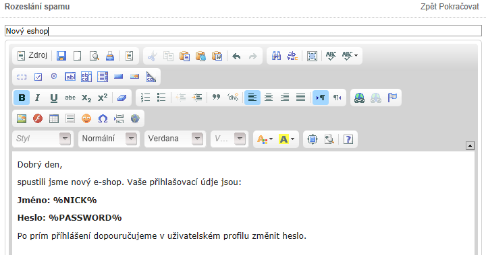Run spell check ABC icon

click(331, 56)
